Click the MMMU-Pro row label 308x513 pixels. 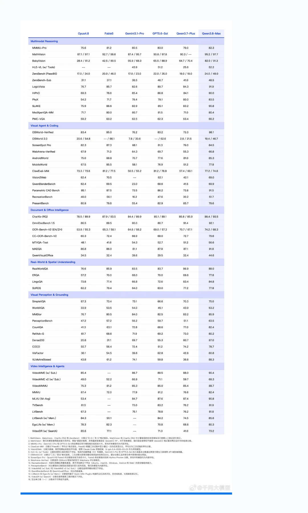tap(39, 48)
